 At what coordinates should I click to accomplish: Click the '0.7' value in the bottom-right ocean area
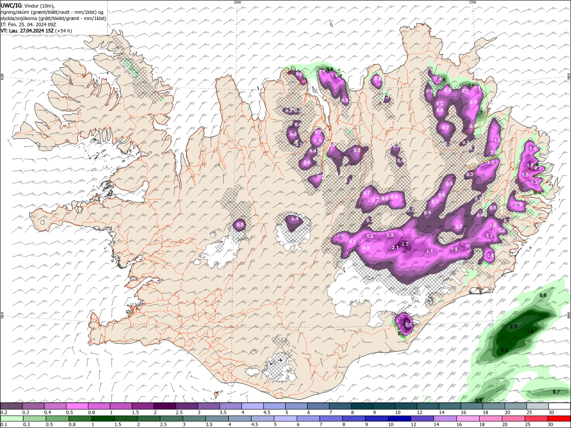[x=556, y=392]
